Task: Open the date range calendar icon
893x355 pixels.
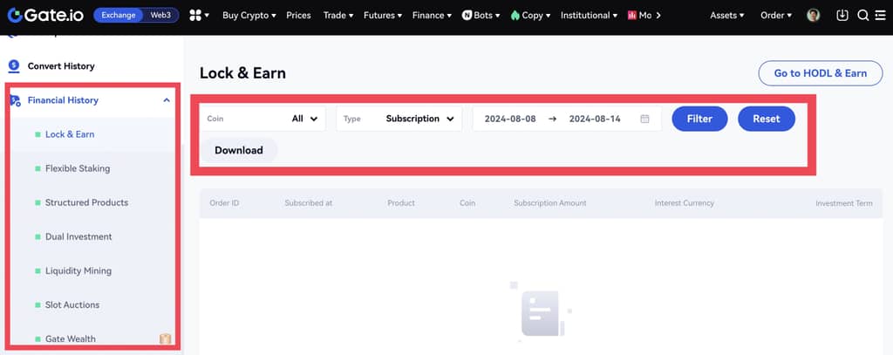Action: [x=644, y=119]
